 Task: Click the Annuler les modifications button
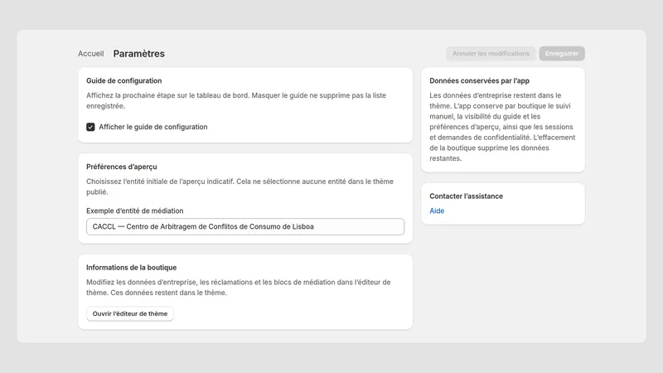[491, 54]
